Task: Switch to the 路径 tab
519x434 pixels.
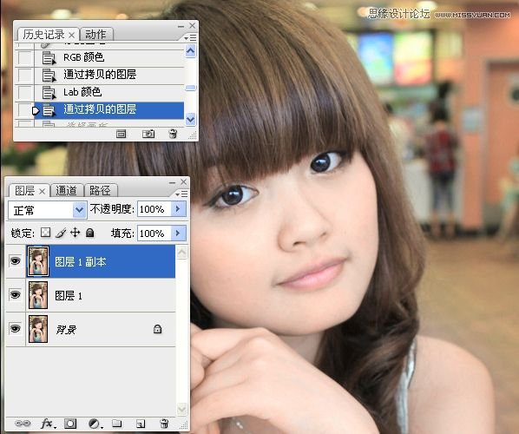Action: coord(100,191)
